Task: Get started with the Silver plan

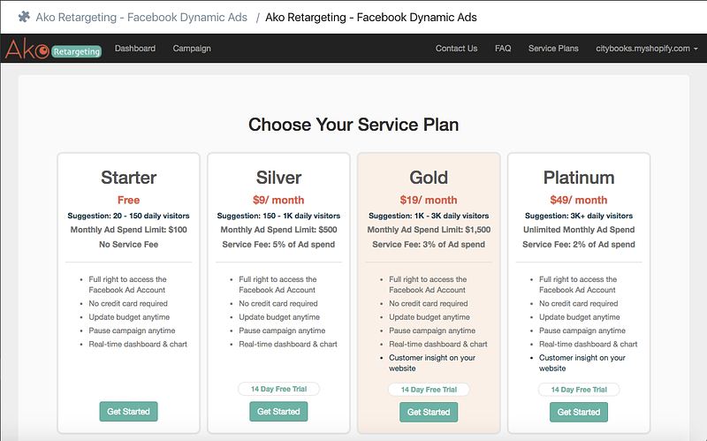Action: (278, 412)
